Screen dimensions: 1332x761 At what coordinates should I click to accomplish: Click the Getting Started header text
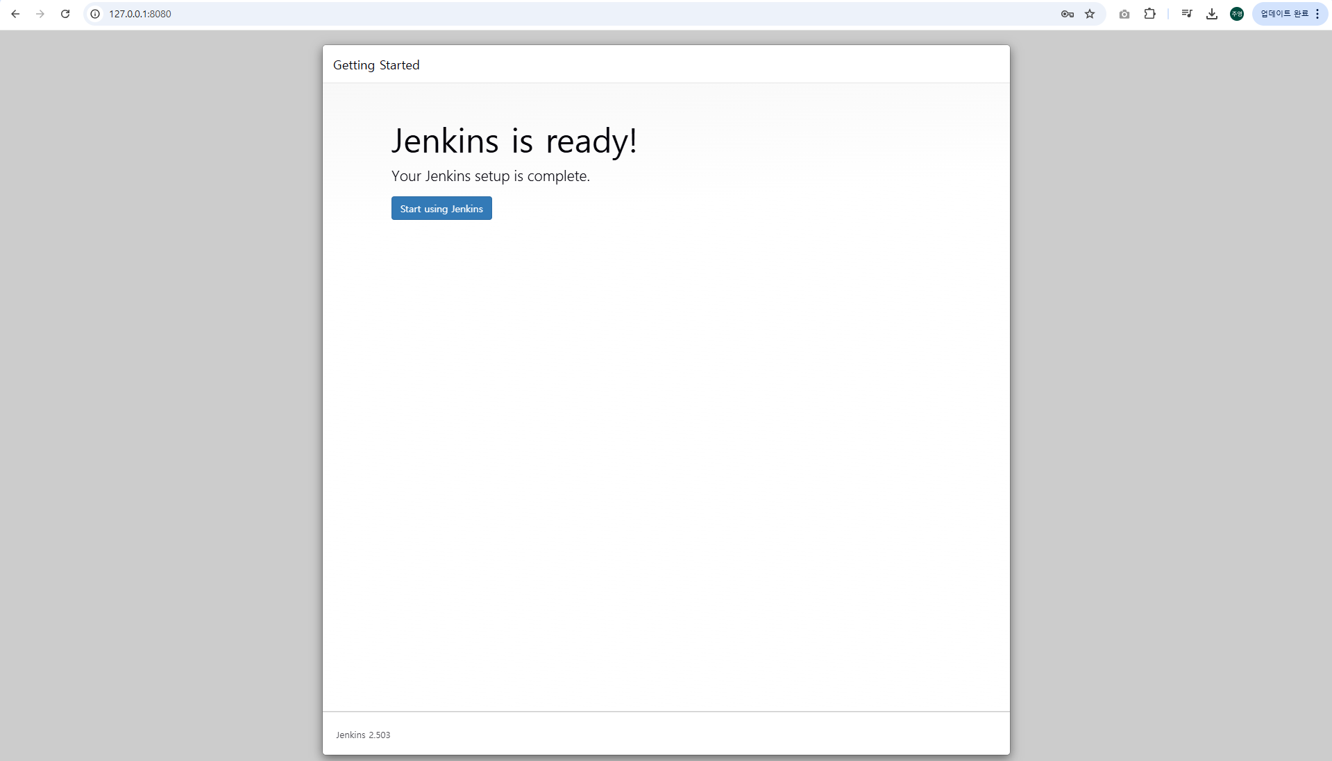(376, 65)
